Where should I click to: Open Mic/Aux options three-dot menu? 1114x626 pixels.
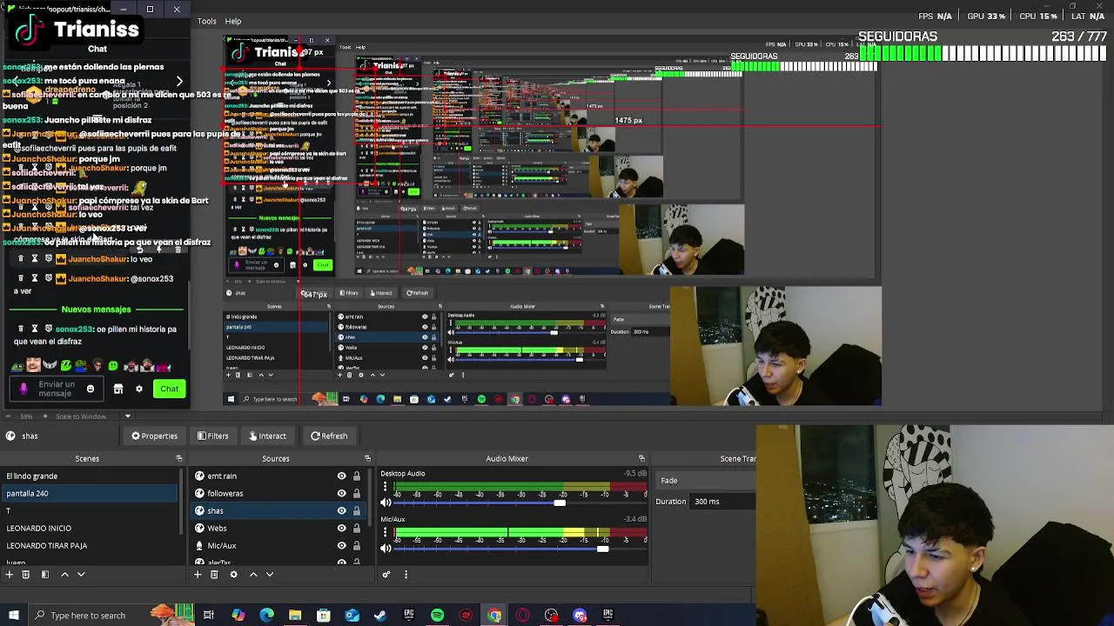point(386,532)
